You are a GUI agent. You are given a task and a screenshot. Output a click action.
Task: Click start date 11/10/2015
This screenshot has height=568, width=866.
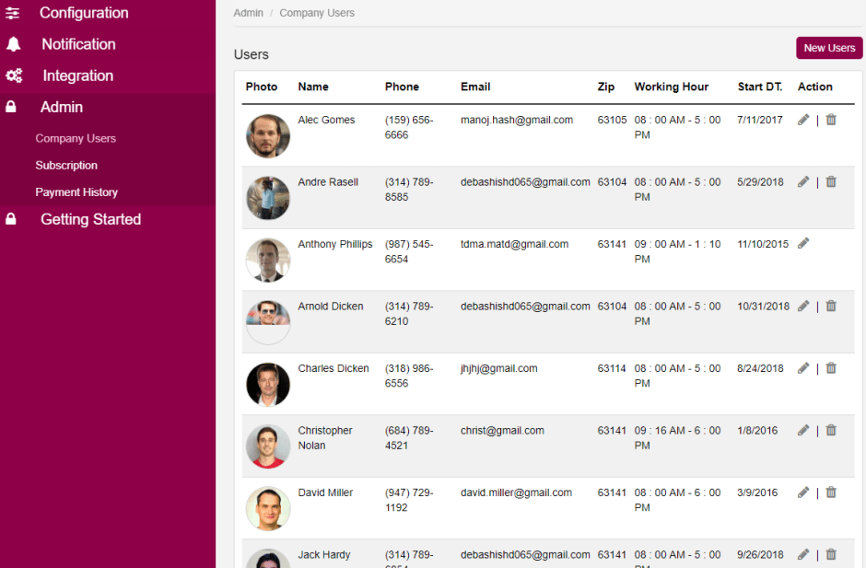[x=763, y=244]
